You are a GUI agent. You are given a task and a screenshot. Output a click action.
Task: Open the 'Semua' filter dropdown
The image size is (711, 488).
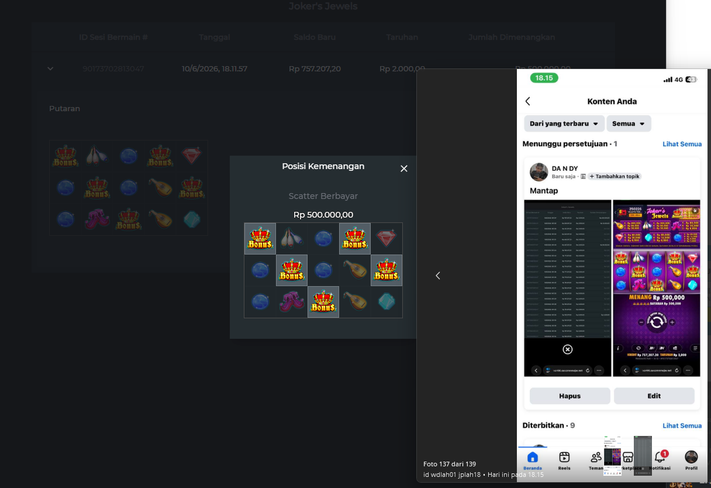click(x=629, y=124)
